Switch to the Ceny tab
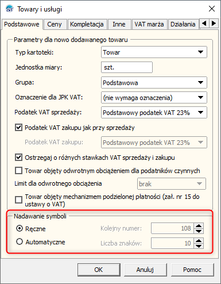 [x=55, y=24]
